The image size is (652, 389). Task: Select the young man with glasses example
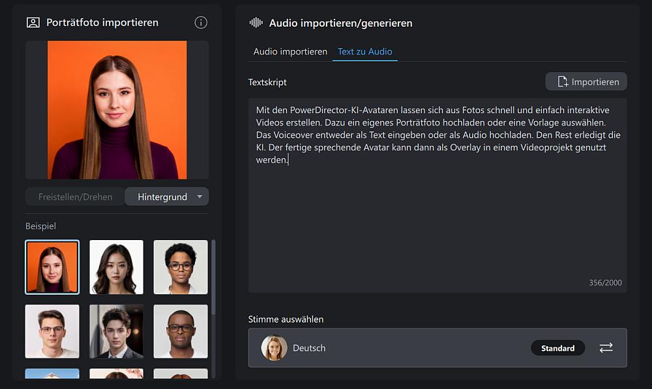pyautogui.click(x=52, y=331)
